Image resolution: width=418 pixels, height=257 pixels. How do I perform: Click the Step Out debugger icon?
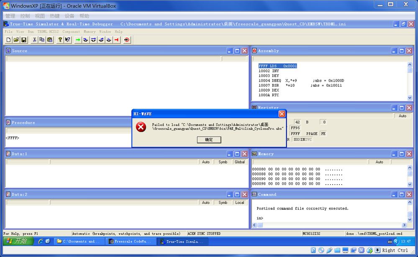101,40
